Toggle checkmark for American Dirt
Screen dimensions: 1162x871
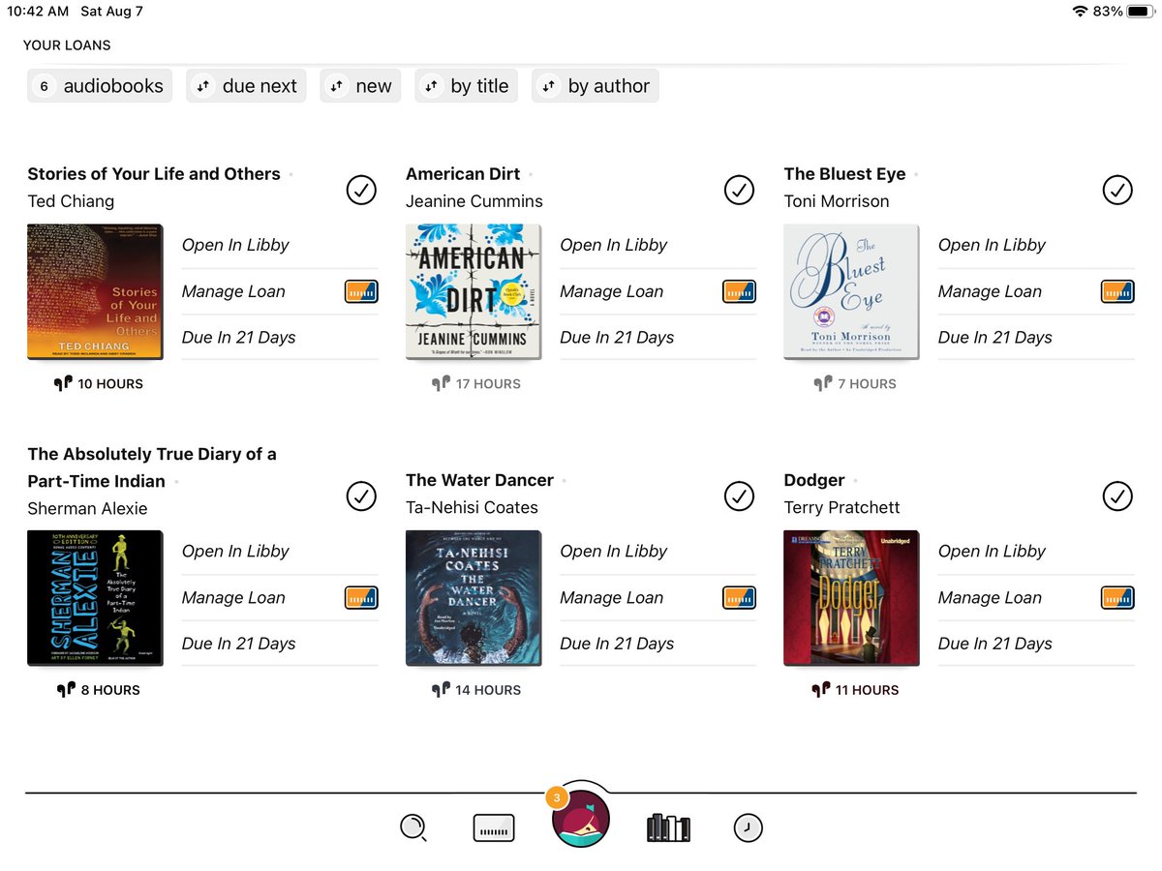coord(739,191)
